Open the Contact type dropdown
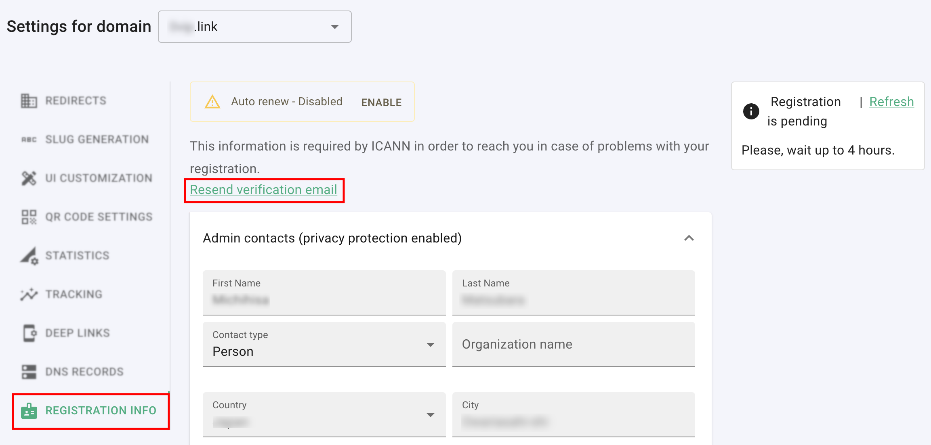The width and height of the screenshot is (931, 445). tap(324, 345)
